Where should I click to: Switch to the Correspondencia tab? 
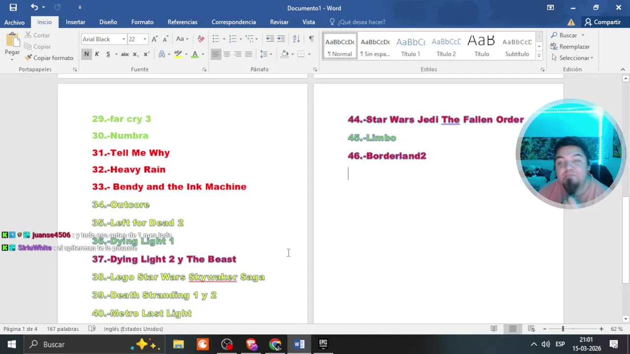(234, 22)
